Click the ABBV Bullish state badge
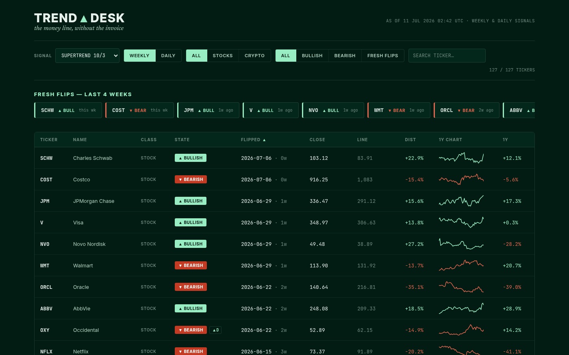569x355 pixels. [x=191, y=308]
